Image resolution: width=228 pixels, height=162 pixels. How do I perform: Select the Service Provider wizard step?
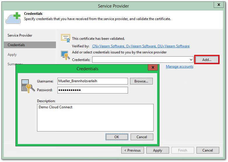tap(20, 35)
